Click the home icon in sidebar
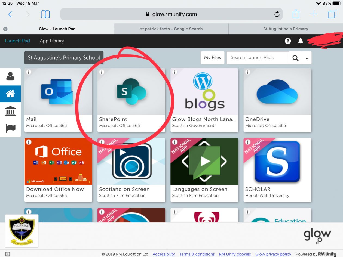 click(x=10, y=94)
